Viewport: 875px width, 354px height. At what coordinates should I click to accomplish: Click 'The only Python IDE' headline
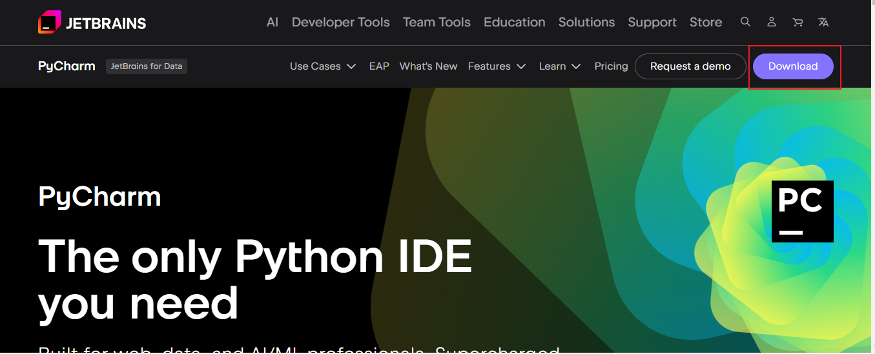[255, 257]
